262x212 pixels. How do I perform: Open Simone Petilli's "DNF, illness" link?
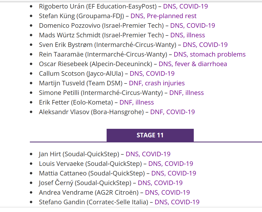point(186,93)
